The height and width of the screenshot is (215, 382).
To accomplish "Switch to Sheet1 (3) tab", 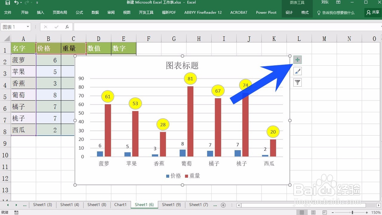I will tap(42, 205).
